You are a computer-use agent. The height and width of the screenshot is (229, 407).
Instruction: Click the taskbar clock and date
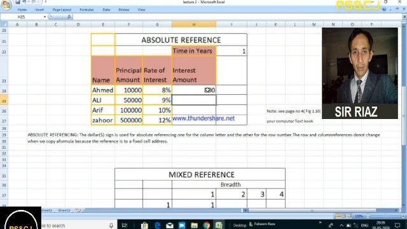tap(380, 225)
